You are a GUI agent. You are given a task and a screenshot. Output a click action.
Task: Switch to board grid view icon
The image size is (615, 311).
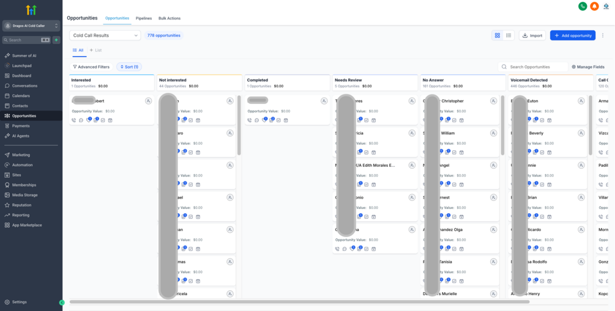tap(498, 35)
